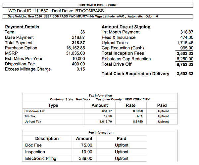Click the Rebate as Cap Reduction amount 6,250.00
199x165 pixels.
[x=185, y=59]
